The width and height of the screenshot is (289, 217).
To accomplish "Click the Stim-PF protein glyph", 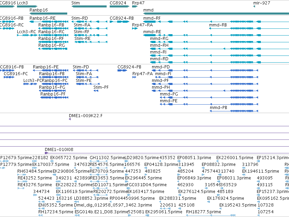I will 96,91.
